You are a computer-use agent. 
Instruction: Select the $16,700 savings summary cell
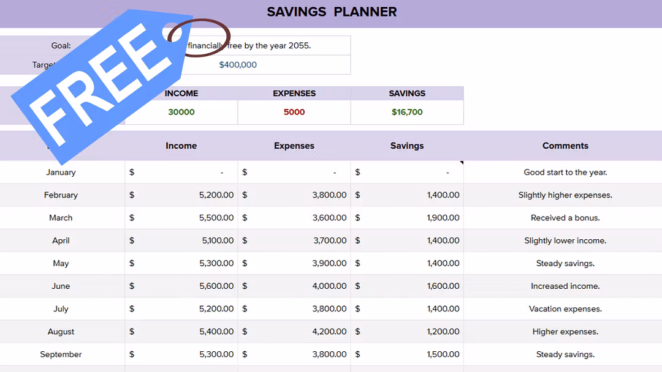(x=407, y=112)
